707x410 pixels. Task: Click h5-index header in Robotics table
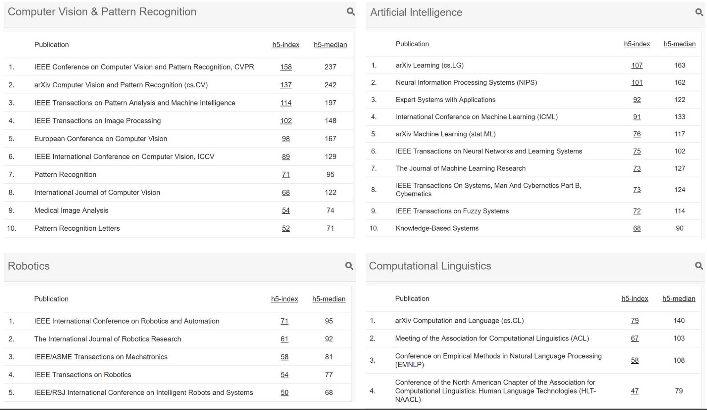coord(284,299)
